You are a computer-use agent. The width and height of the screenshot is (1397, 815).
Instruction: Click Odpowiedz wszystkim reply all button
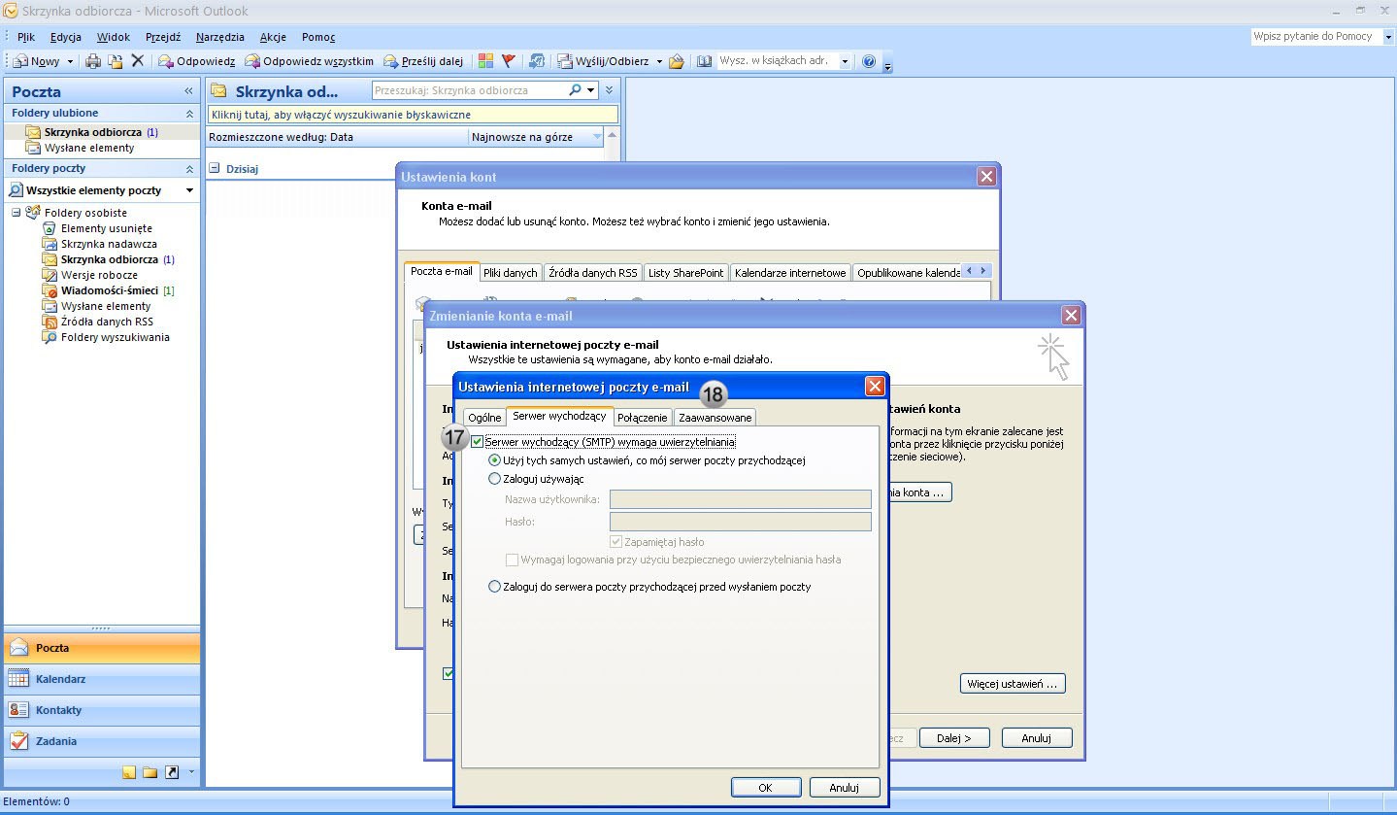point(309,61)
